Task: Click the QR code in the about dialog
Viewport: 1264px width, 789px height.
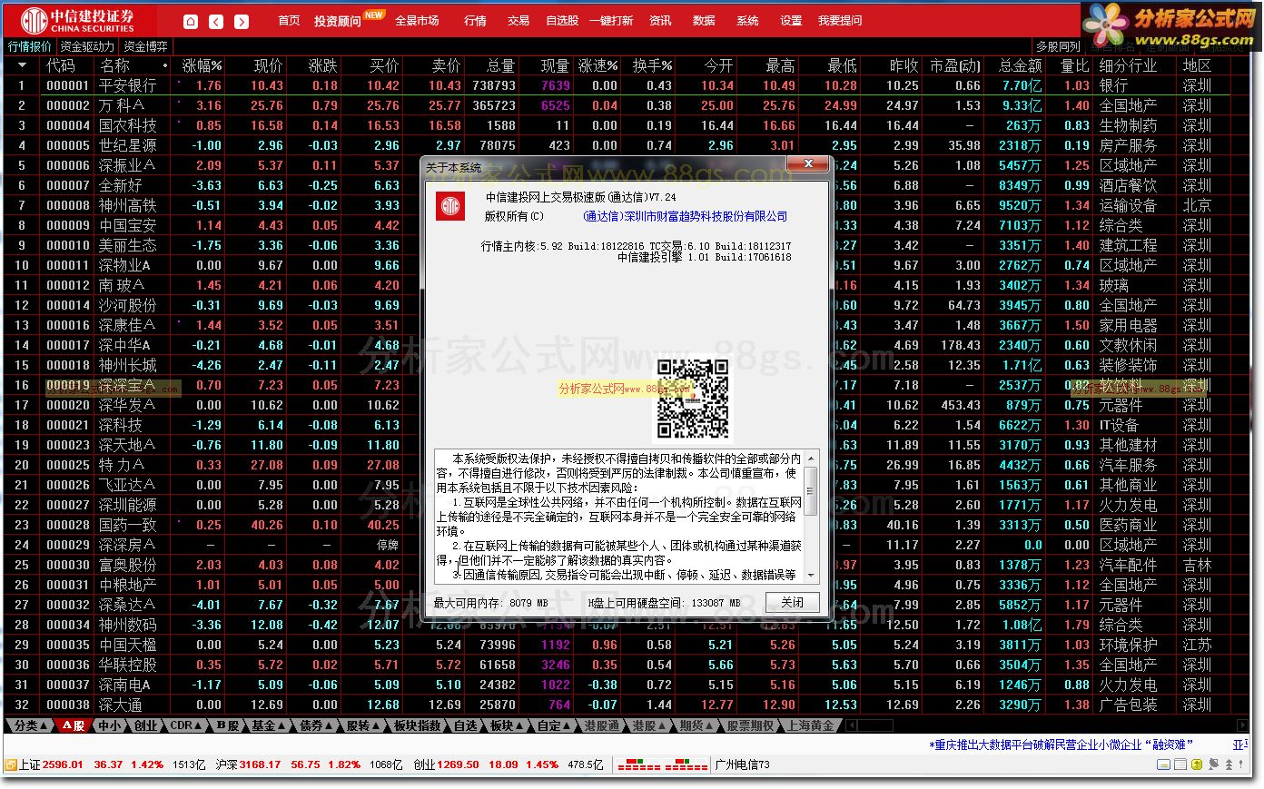Action: click(x=694, y=399)
